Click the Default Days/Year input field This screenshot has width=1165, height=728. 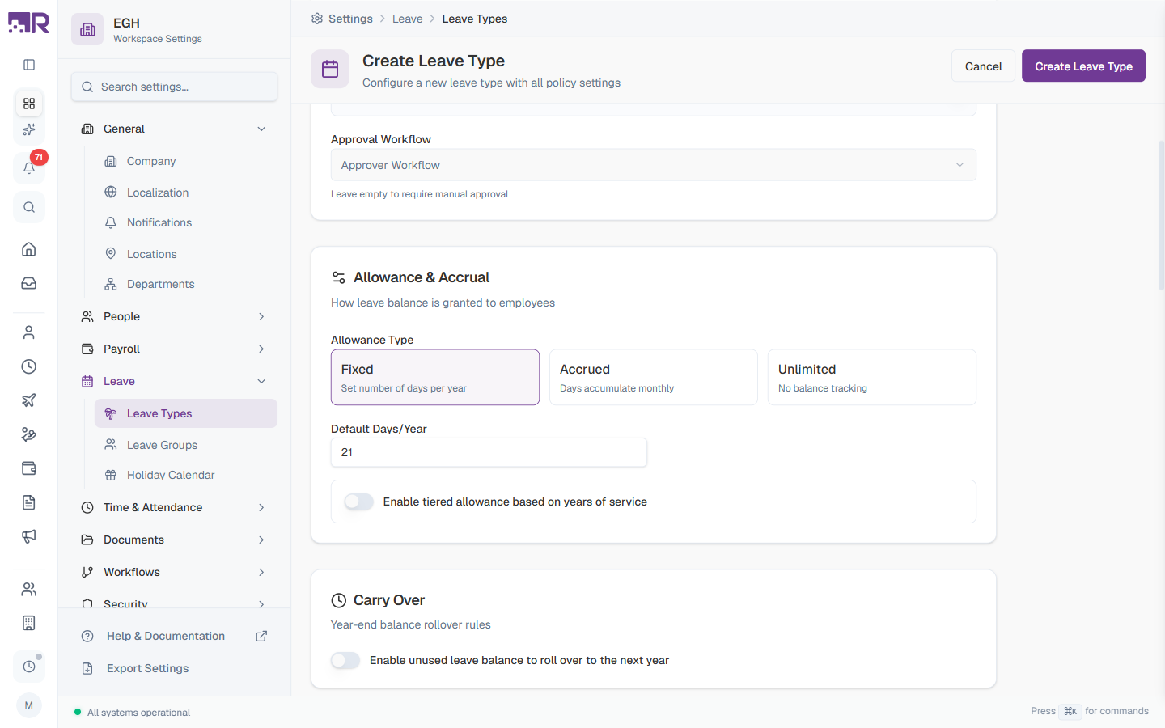pos(489,452)
